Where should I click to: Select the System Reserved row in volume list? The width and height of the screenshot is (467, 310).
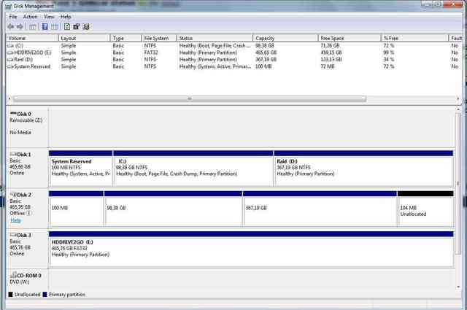(233, 66)
